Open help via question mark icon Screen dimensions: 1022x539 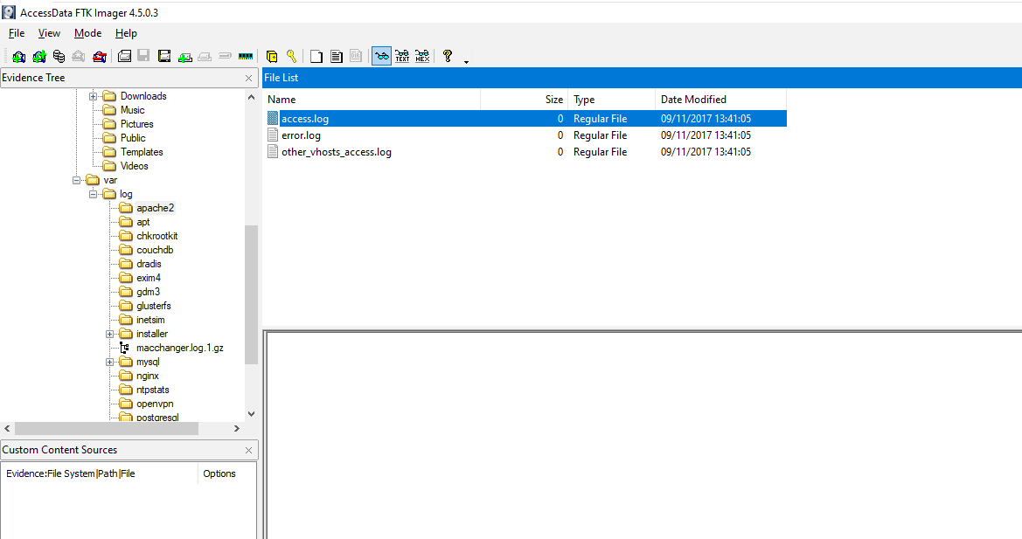click(x=448, y=57)
